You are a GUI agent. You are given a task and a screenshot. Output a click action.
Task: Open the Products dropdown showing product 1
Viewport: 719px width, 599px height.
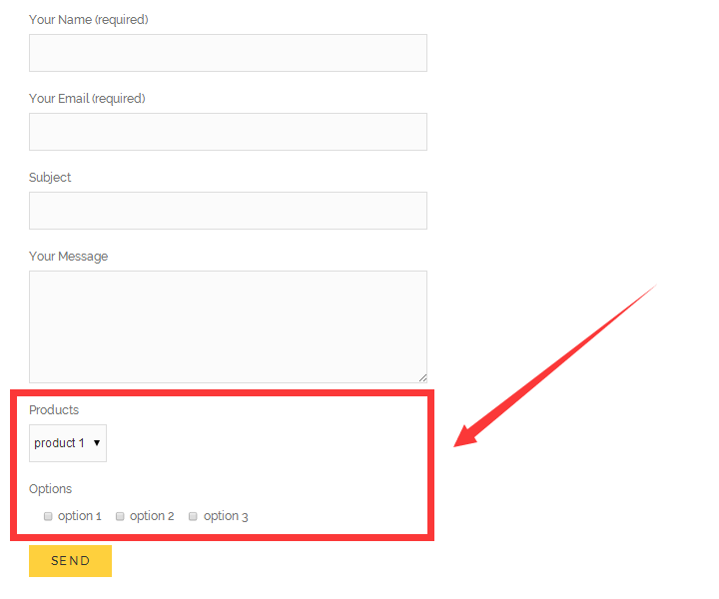click(66, 443)
